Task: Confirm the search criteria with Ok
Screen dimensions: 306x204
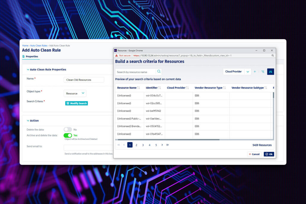Action: pos(269,154)
